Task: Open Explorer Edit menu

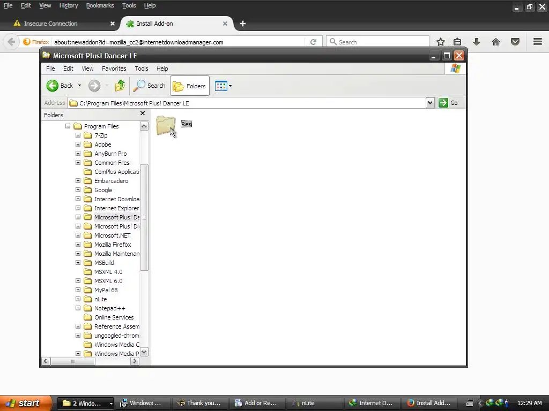Action: point(68,68)
